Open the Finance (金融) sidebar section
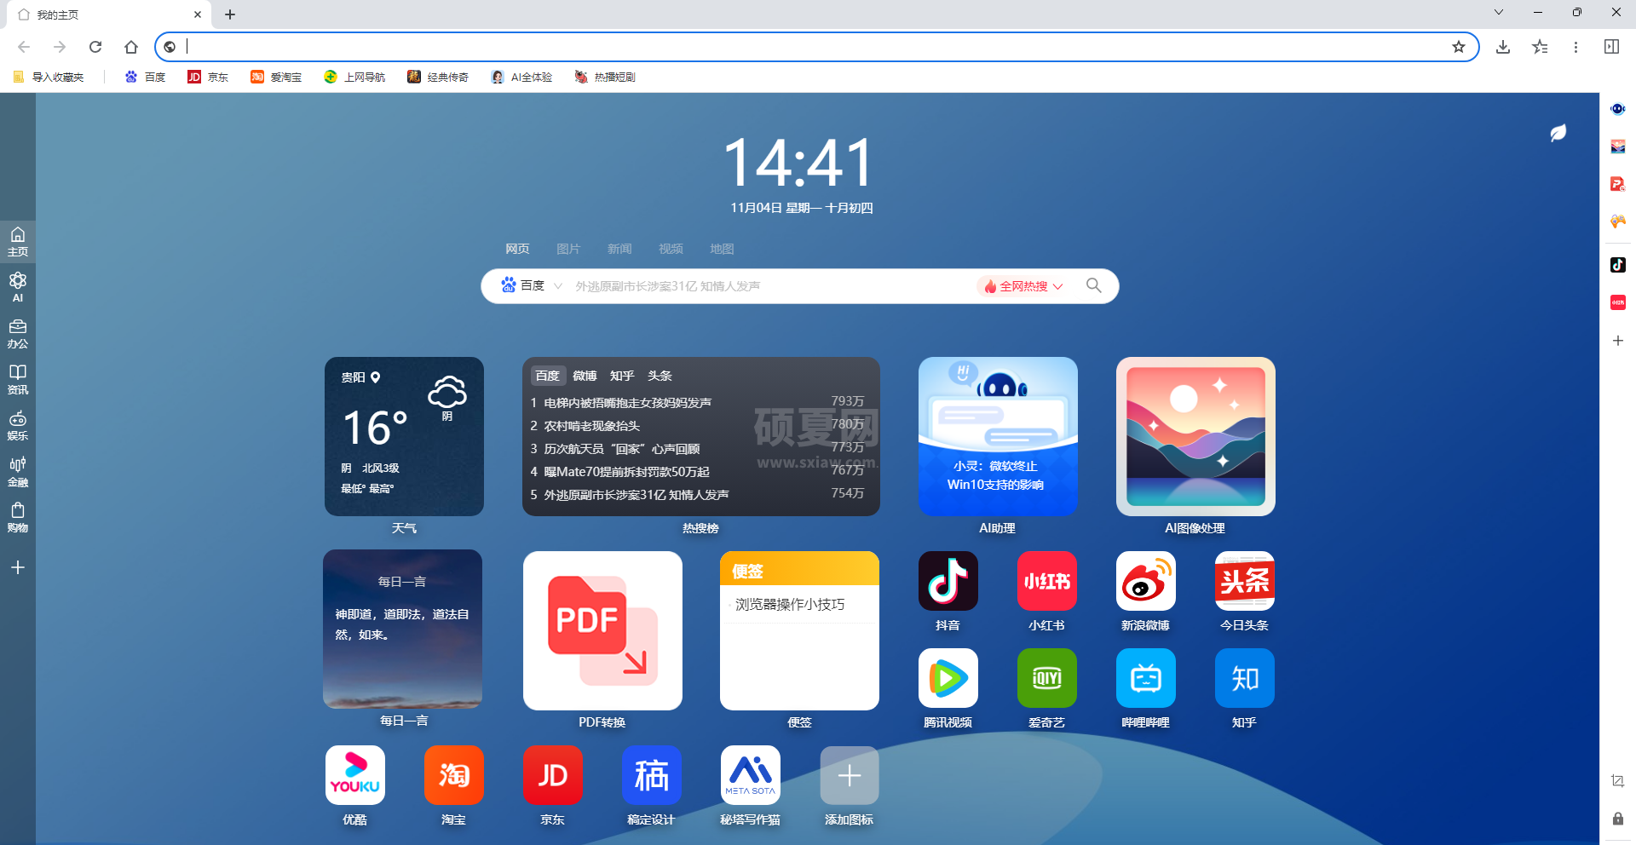Image resolution: width=1636 pixels, height=845 pixels. [x=18, y=471]
